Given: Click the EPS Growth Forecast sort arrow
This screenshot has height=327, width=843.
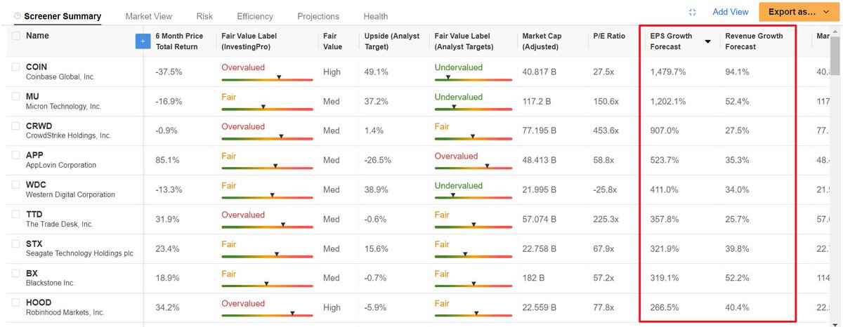Looking at the screenshot, I should [x=707, y=41].
